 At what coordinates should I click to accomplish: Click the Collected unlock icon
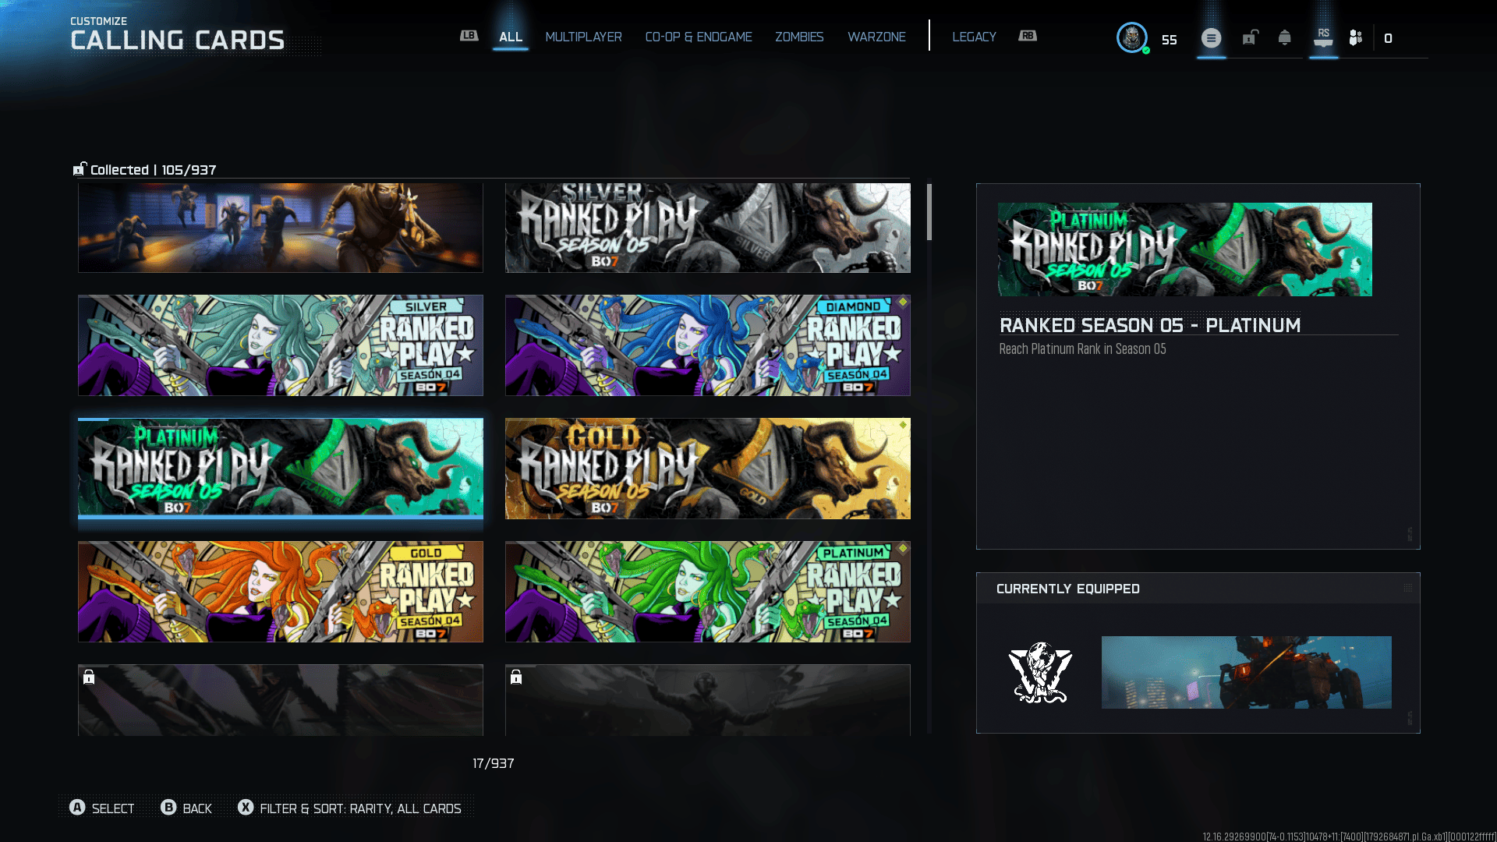[80, 169]
